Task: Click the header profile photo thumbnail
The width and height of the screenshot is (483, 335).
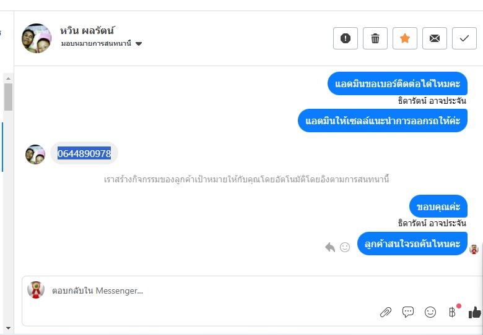Action: 37,38
